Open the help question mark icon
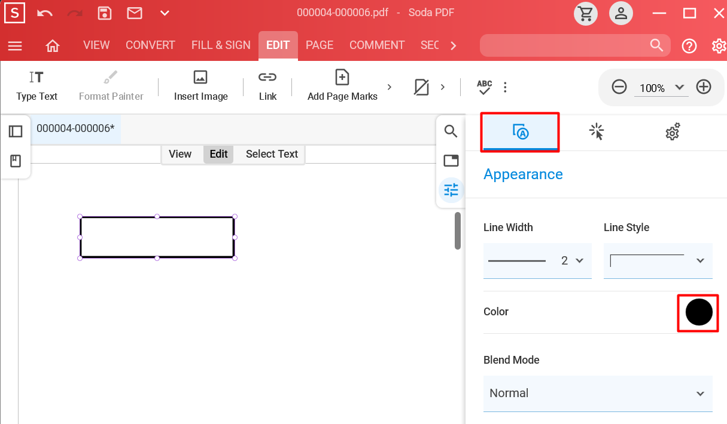 [x=689, y=46]
